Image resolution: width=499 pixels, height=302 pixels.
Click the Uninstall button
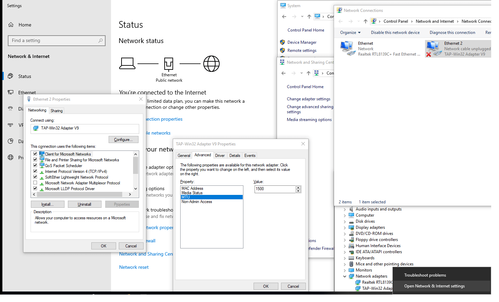coord(85,204)
